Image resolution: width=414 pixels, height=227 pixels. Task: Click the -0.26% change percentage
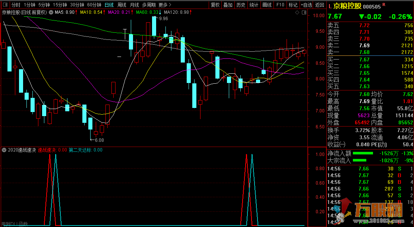(x=400, y=17)
